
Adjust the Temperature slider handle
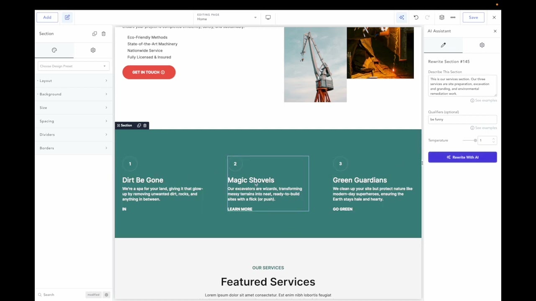[475, 140]
